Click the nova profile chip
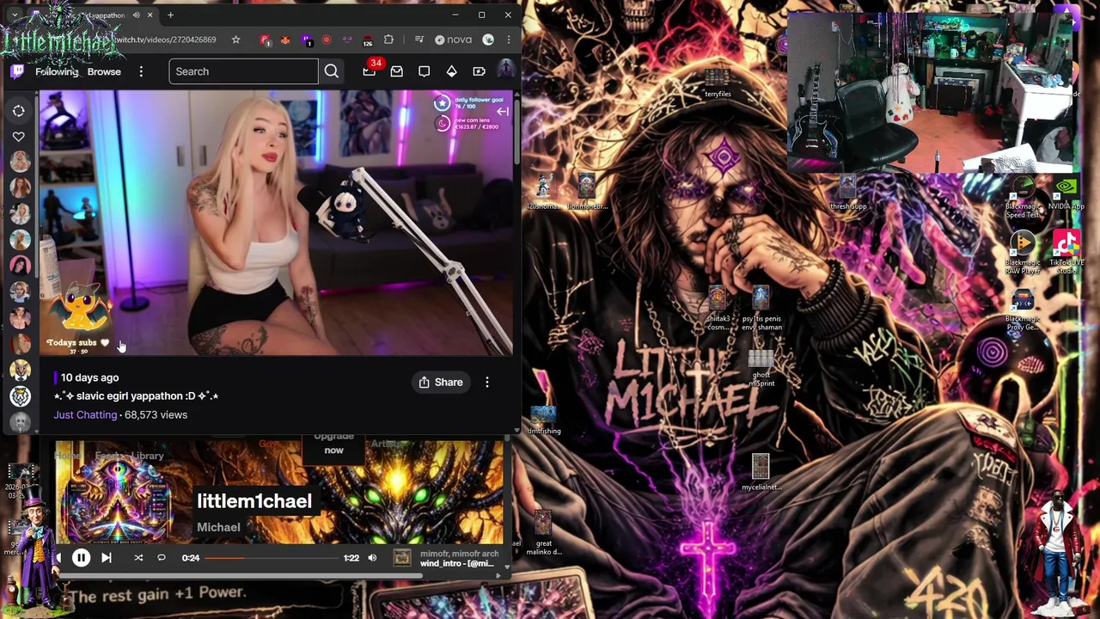Viewport: 1100px width, 619px height. (x=453, y=40)
